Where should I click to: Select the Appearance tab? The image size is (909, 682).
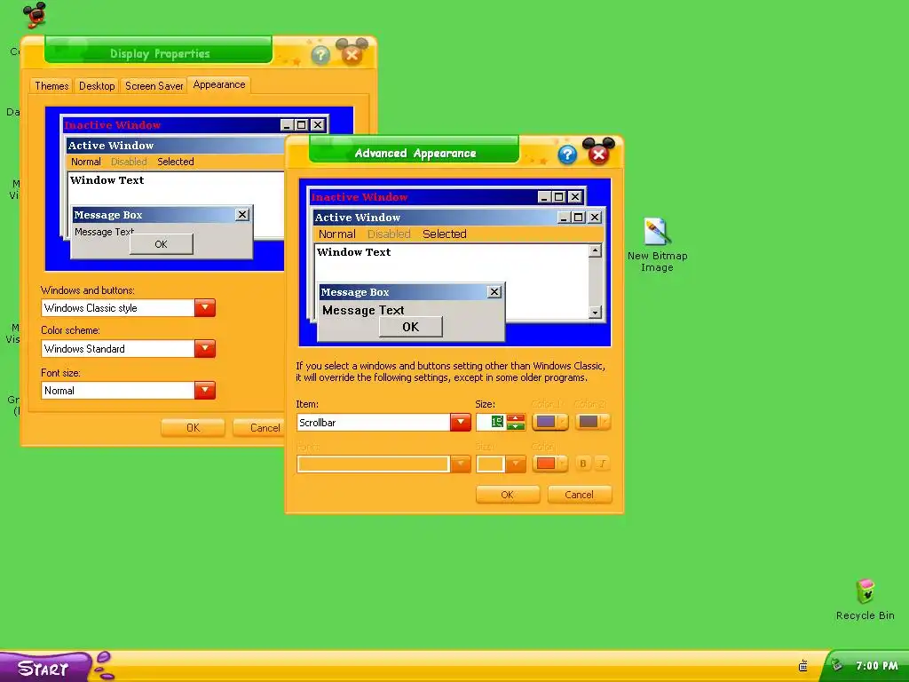(x=219, y=84)
